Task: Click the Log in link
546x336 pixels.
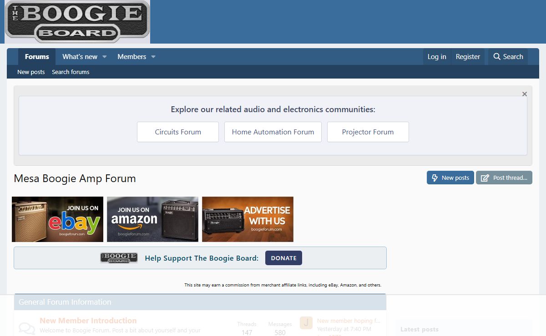Action: [x=437, y=57]
